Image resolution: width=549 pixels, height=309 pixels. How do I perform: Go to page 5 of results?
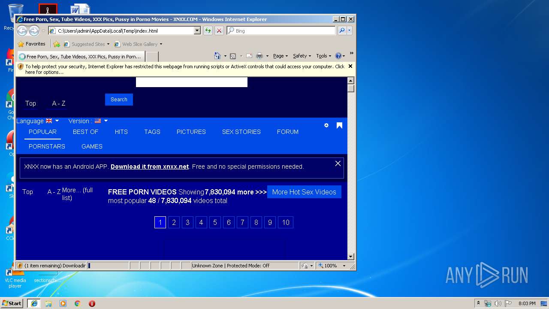pos(215,222)
